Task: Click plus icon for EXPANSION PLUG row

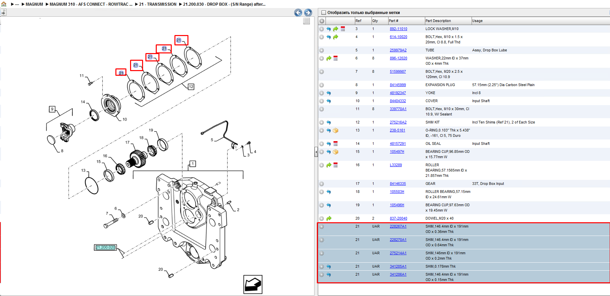Action: [322, 85]
